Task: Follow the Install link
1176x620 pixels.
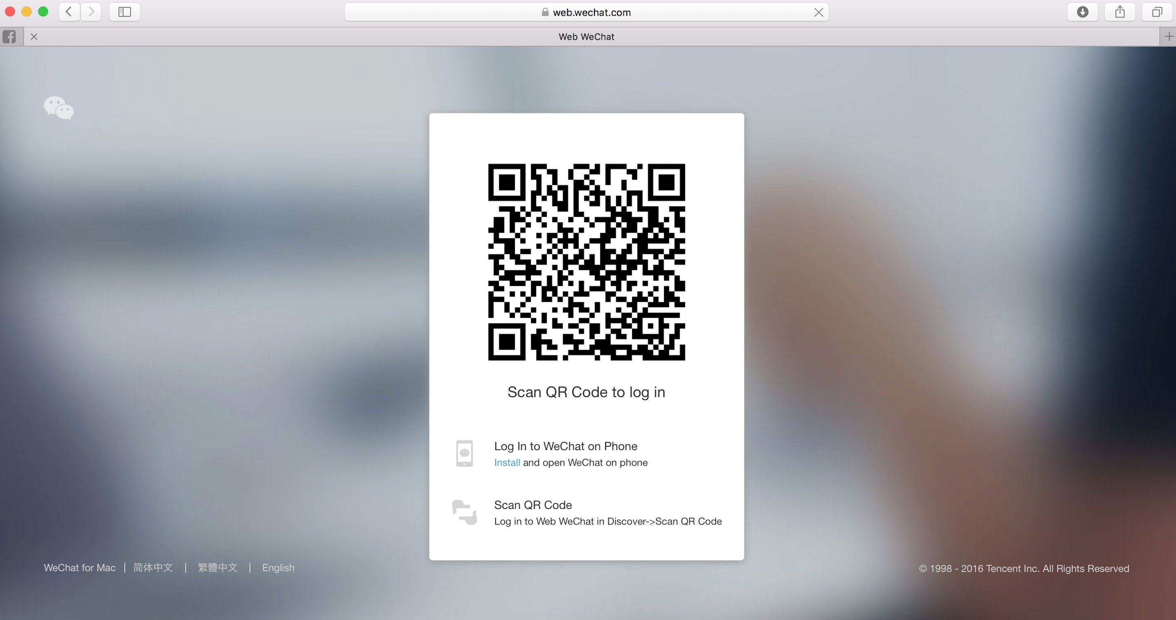Action: [507, 463]
